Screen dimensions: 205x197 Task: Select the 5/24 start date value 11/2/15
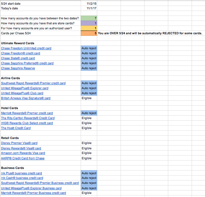(89, 3)
